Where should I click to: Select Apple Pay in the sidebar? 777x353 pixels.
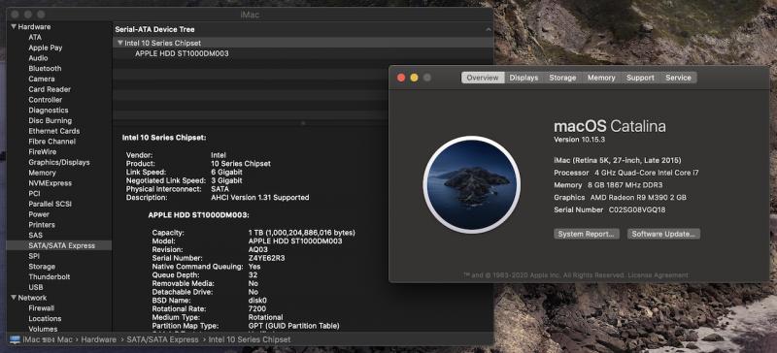(45, 48)
